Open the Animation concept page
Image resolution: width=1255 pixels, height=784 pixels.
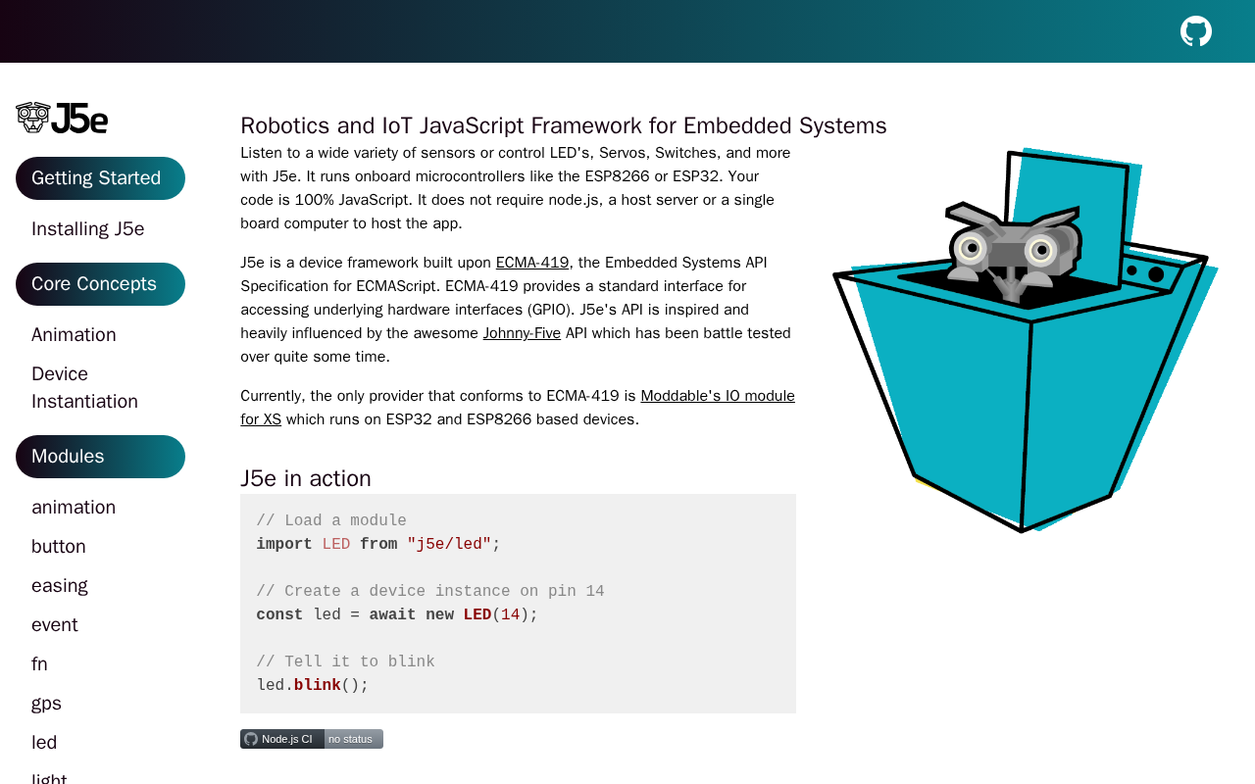pyautogui.click(x=74, y=335)
